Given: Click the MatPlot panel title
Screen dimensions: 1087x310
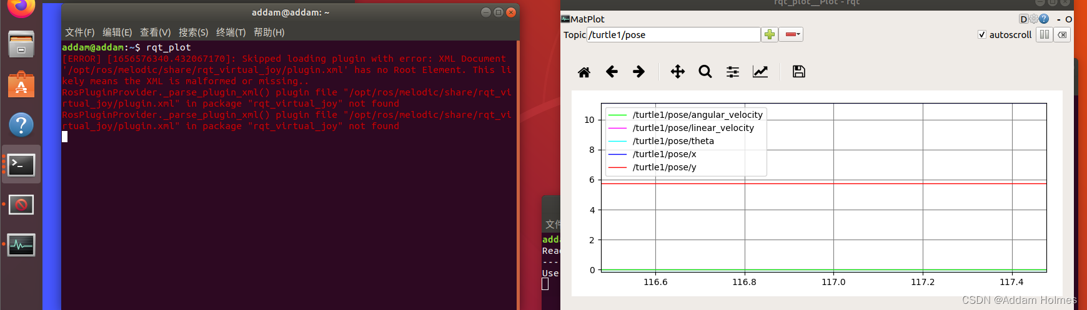Looking at the screenshot, I should click(x=587, y=19).
